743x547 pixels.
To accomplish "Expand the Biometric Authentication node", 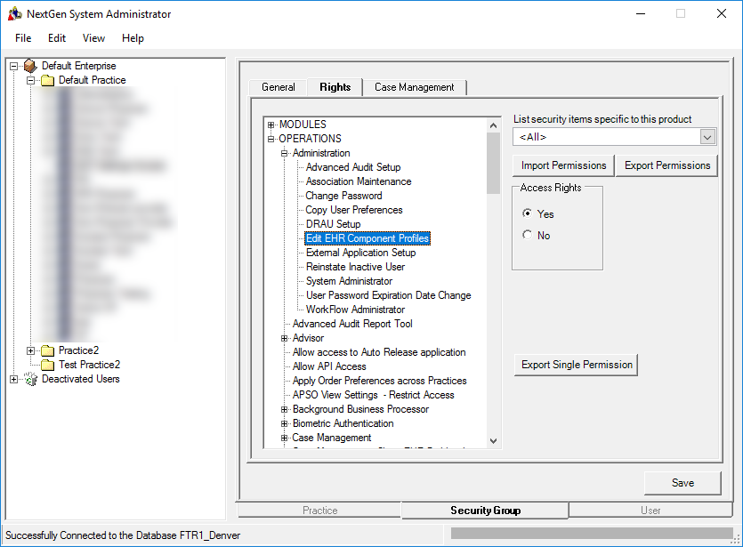I will coord(285,423).
